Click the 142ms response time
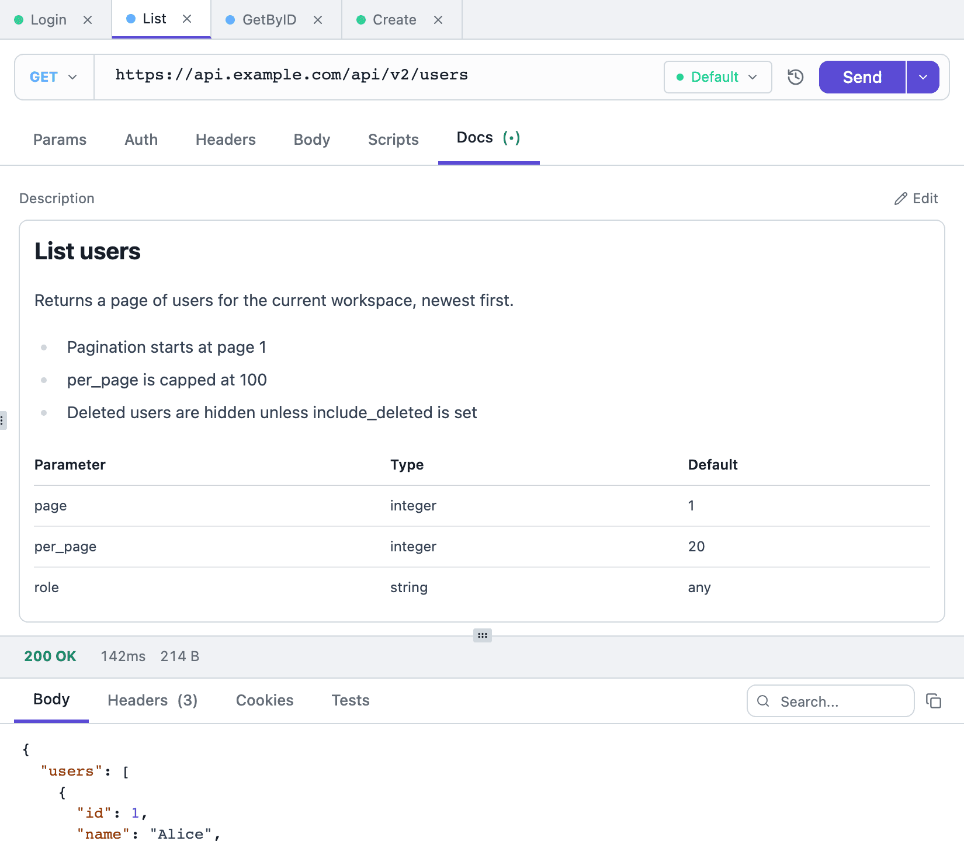 (123, 656)
